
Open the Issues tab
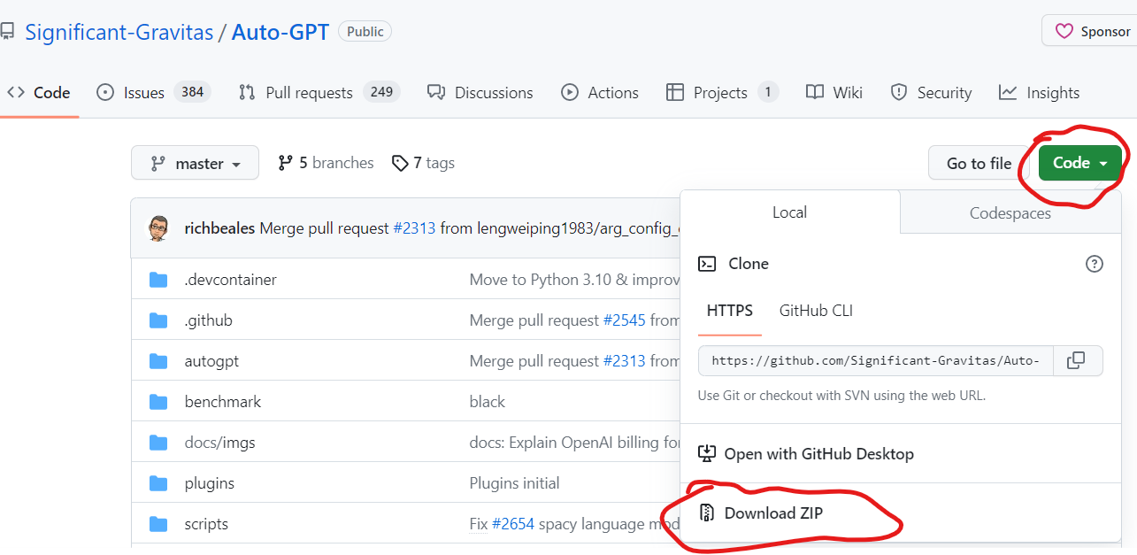tap(153, 92)
